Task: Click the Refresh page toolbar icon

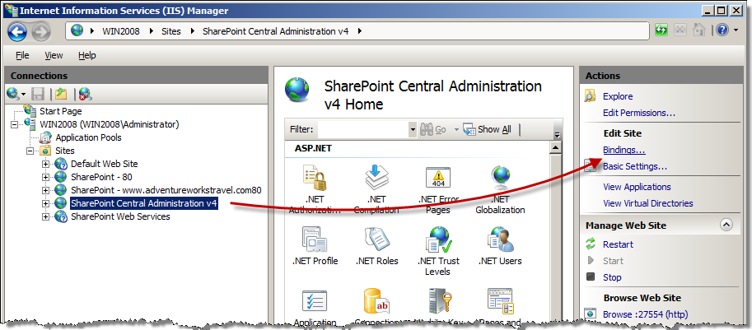Action: pos(661,30)
